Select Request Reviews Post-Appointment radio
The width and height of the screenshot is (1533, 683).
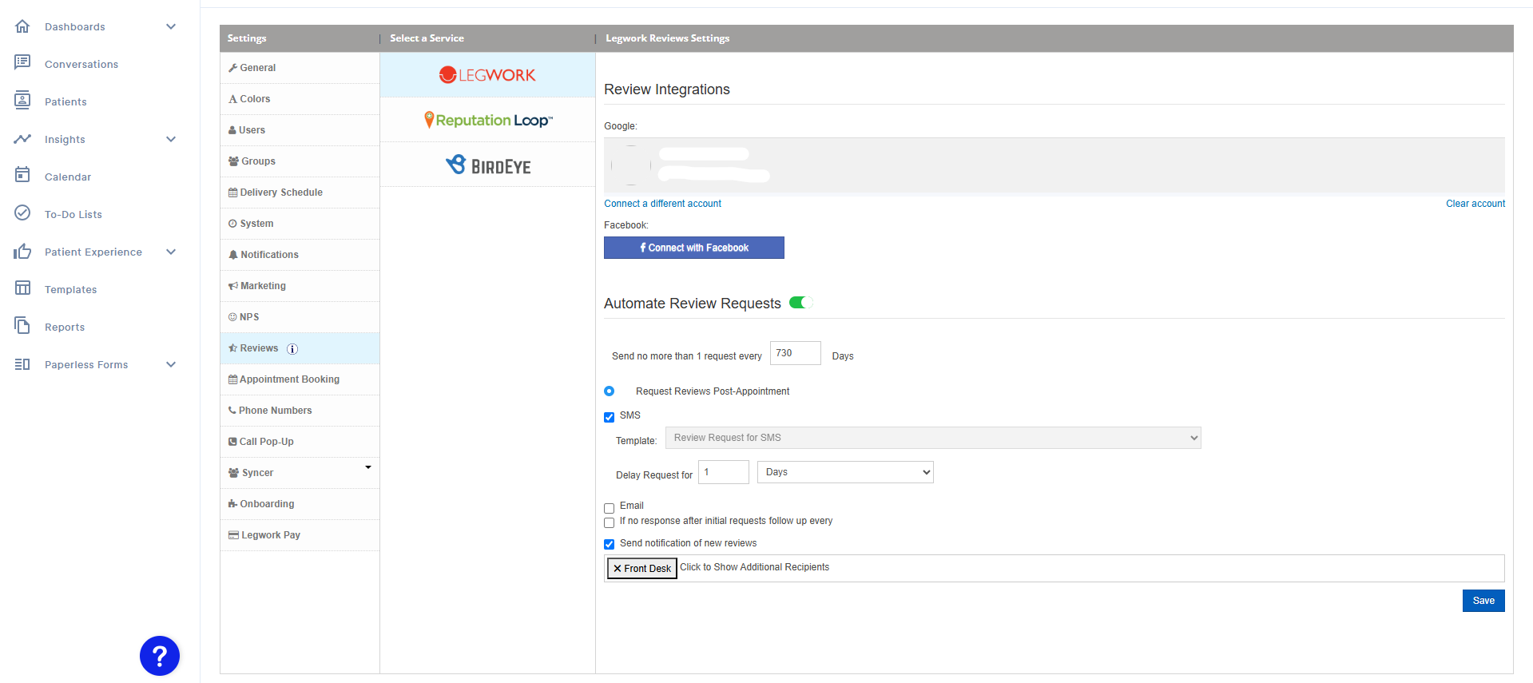[x=610, y=391]
